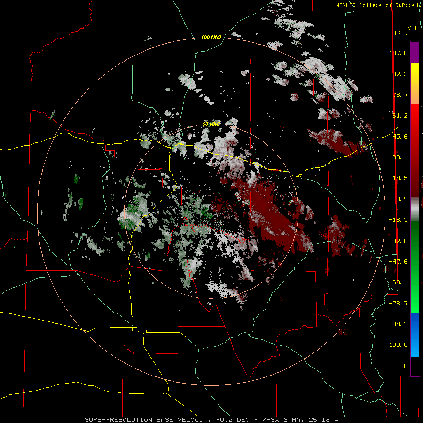Screen dimensions: 423x423
Task: Click the TH legend label
Action: coord(404,366)
